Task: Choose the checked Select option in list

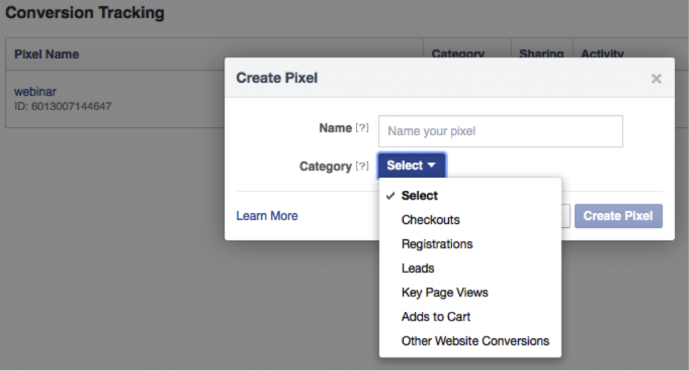Action: click(419, 196)
